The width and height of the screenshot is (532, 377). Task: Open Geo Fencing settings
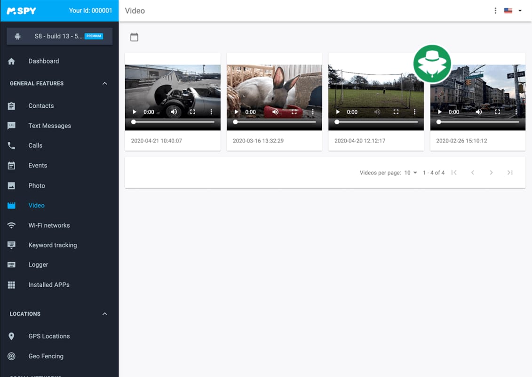click(46, 356)
